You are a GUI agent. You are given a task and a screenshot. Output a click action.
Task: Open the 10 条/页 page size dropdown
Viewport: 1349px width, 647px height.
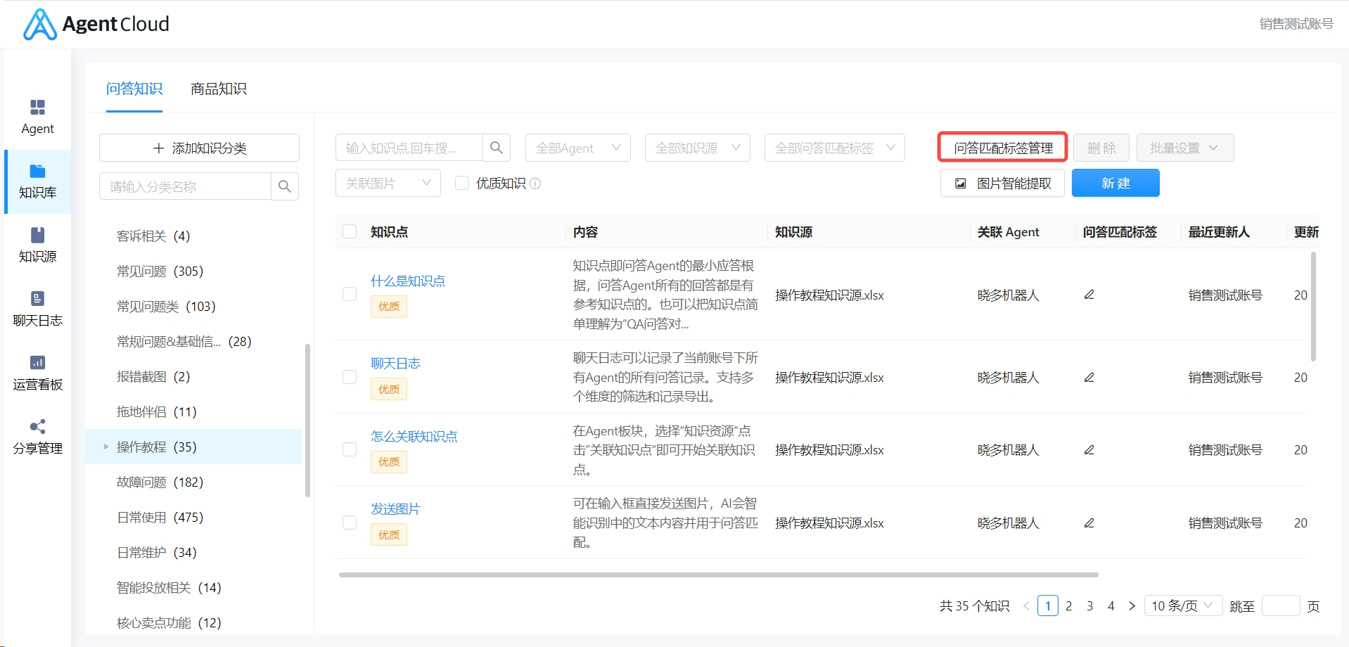[x=1184, y=606]
